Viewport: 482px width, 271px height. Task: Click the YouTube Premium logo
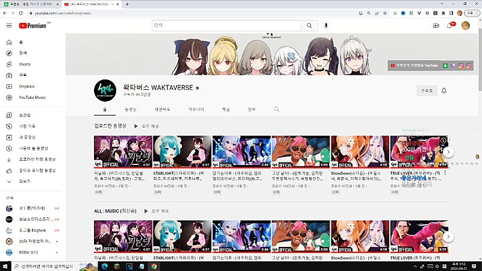tap(33, 26)
